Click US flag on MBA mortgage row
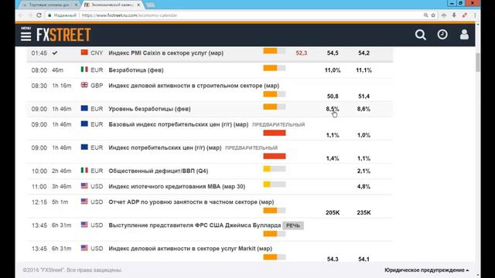The image size is (495, 278). [84, 185]
